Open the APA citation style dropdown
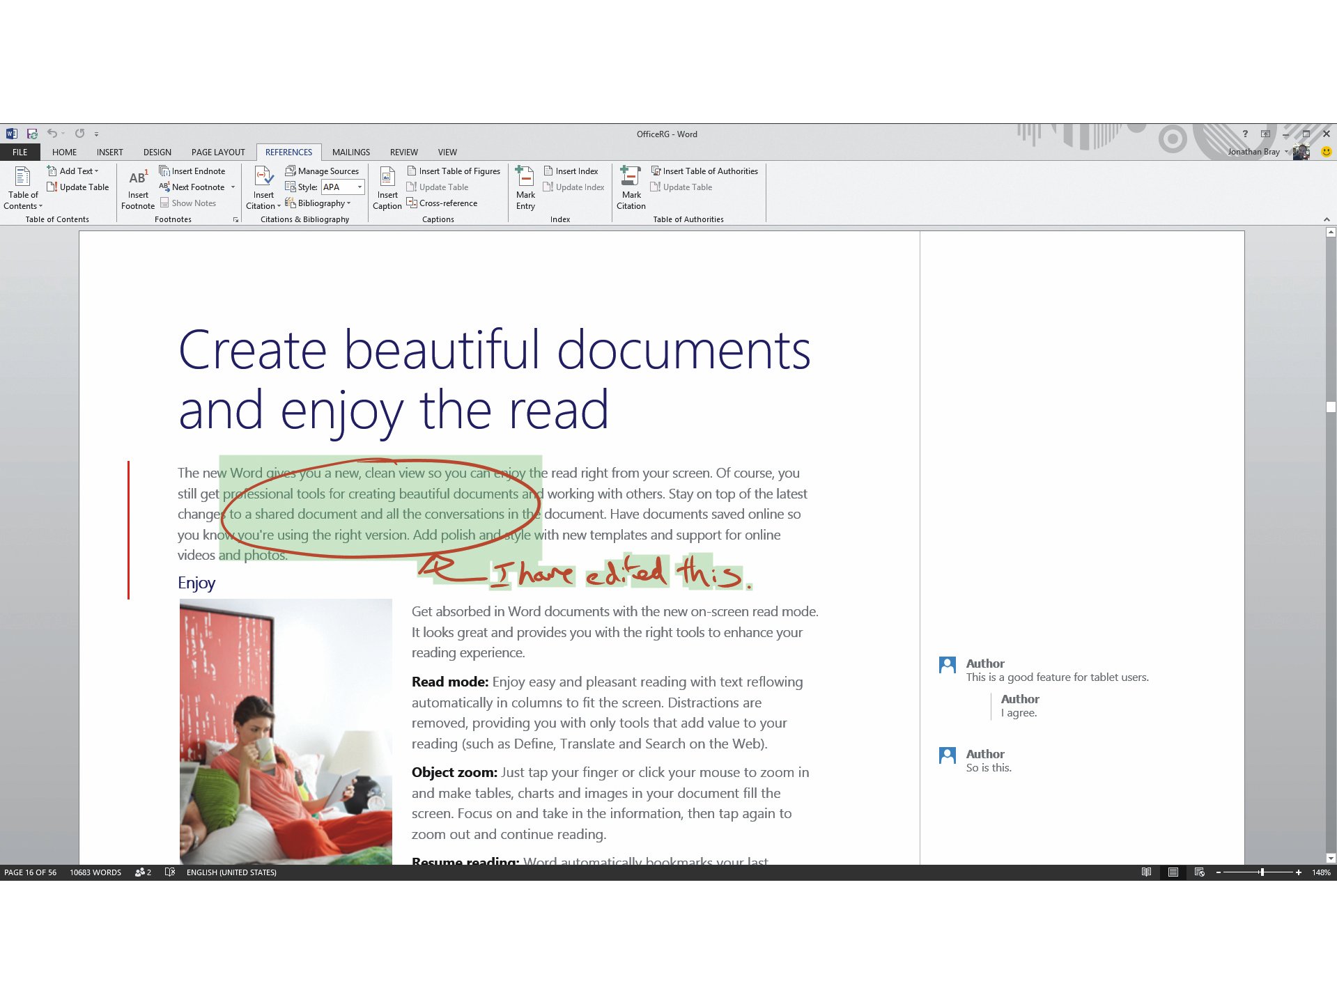The image size is (1337, 1004). coord(360,187)
